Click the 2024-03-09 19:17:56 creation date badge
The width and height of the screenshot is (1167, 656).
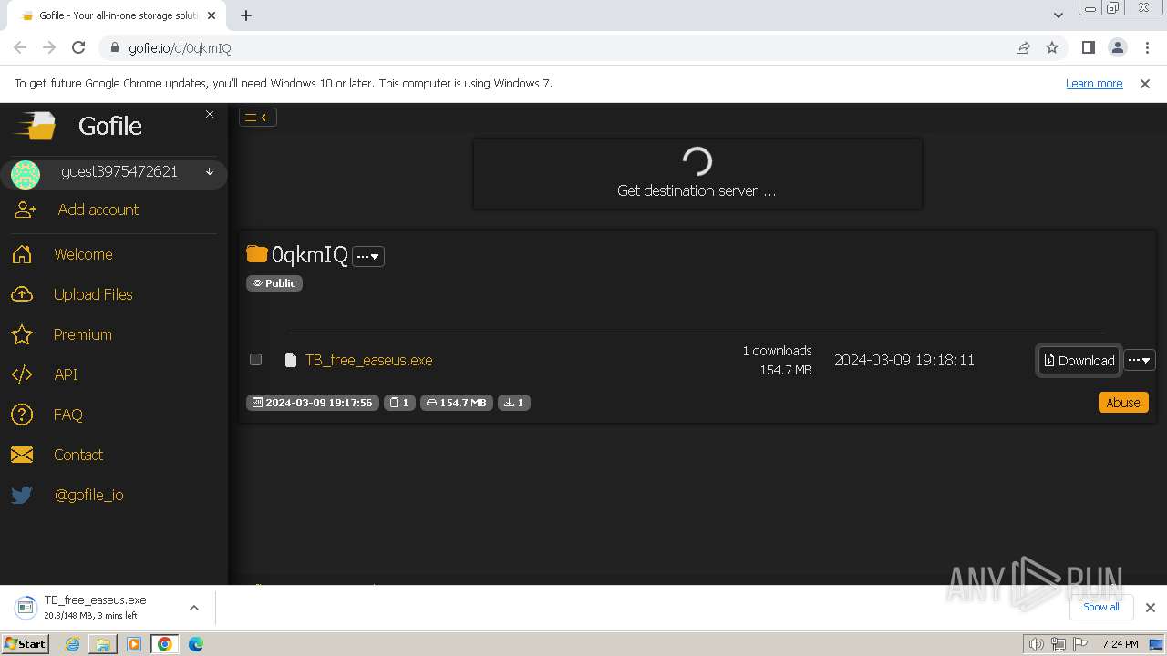point(313,403)
